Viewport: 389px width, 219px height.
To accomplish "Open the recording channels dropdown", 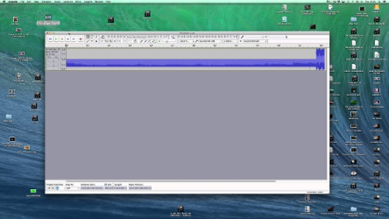I will (231, 41).
